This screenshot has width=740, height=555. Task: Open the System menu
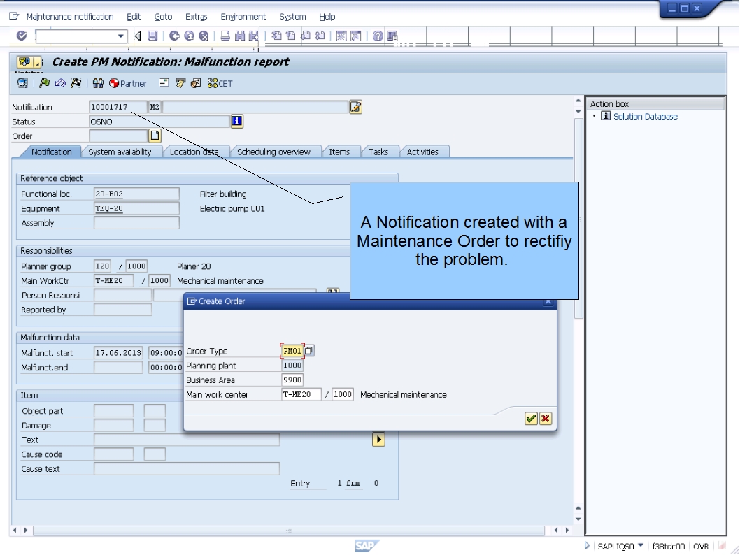[292, 17]
